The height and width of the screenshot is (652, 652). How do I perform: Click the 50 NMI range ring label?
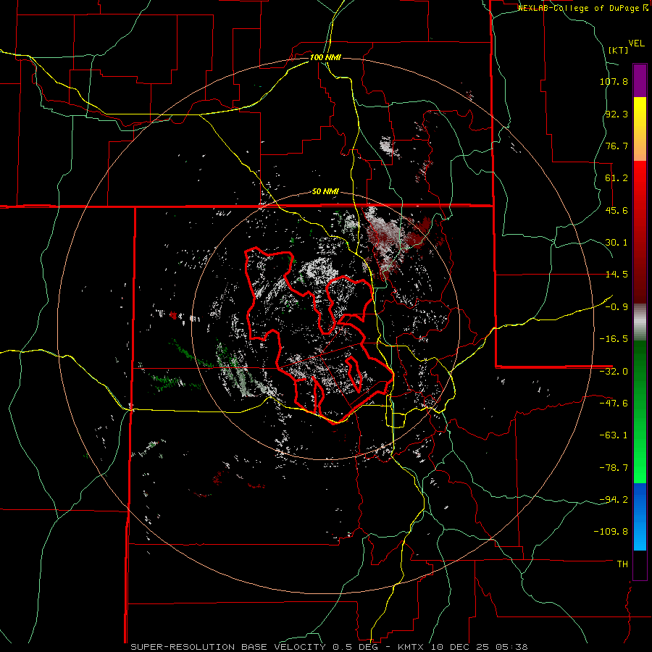(x=325, y=192)
